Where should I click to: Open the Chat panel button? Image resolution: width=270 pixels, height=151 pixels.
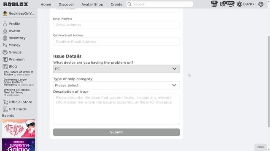261,147
